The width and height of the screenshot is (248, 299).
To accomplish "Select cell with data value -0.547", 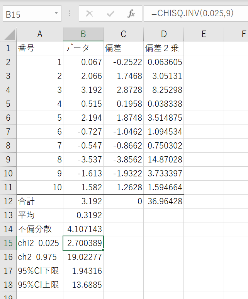I will pos(83,146).
